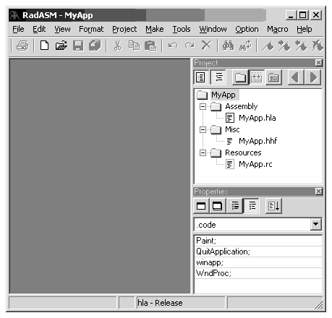Screen dimensions: 332x318
Task: Click the Print icon in the toolbar
Action: point(22,46)
